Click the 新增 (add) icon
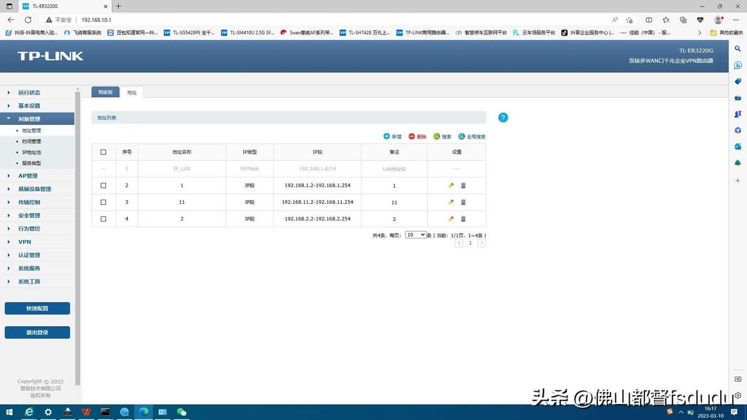 tap(387, 137)
